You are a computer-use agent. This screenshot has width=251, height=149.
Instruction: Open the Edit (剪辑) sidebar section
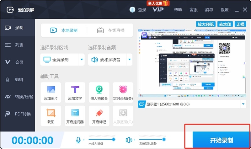18,79
